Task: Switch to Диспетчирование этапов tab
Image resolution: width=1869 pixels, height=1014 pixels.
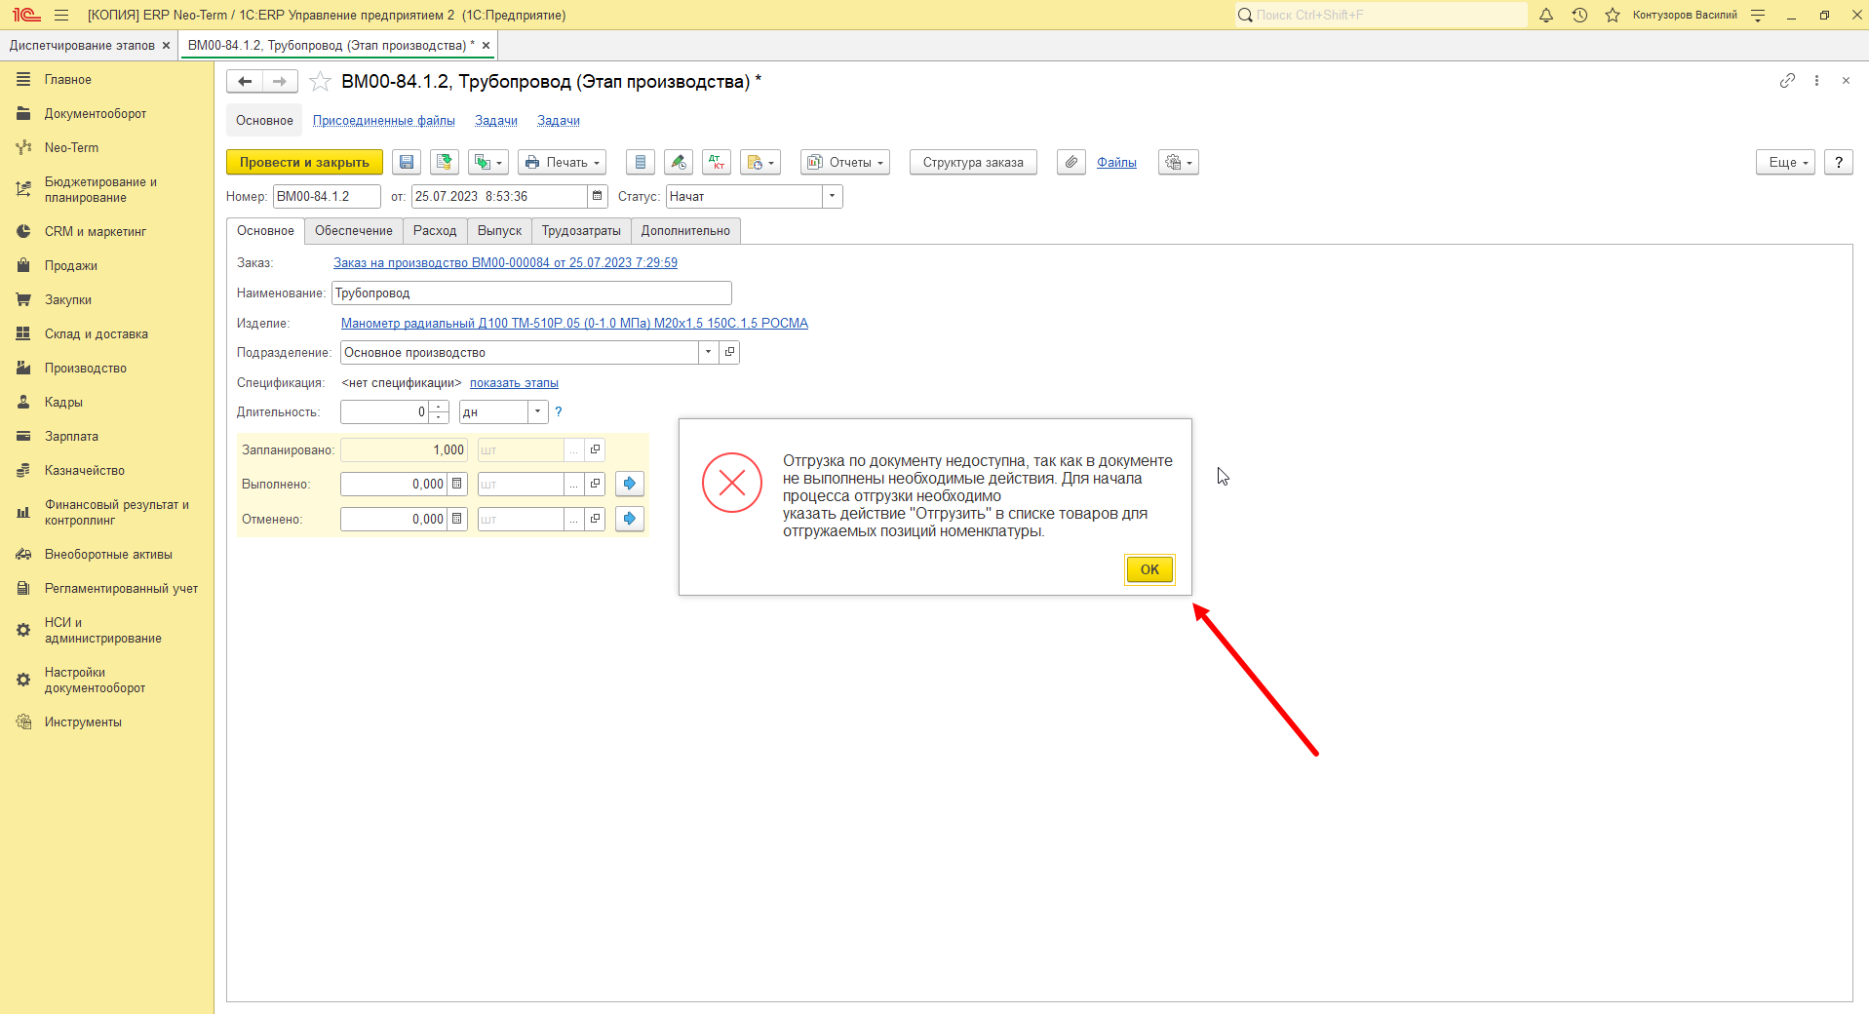Action: tap(82, 46)
